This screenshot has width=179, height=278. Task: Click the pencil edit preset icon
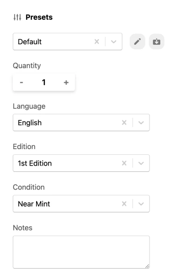137,42
